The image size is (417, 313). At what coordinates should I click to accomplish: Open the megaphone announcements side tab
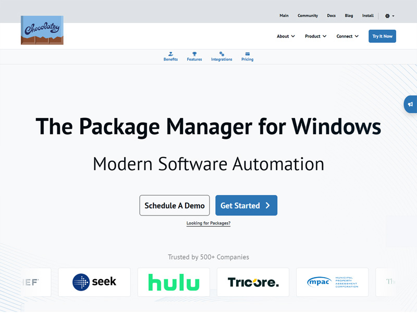coord(411,104)
